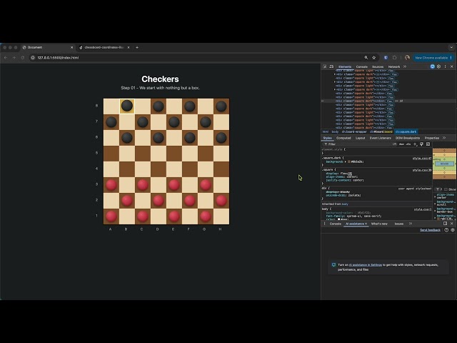Click site information icon in address bar
This screenshot has width=457, height=343.
click(33, 58)
